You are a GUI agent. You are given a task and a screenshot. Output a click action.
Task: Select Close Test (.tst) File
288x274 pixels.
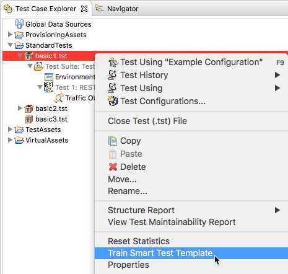[x=147, y=121]
